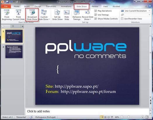The width and height of the screenshot is (153, 120).
Task: Click Broadcast Slide Show button
Action: click(32, 15)
